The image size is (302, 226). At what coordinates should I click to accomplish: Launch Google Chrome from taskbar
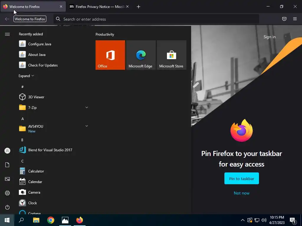[x=51, y=220]
